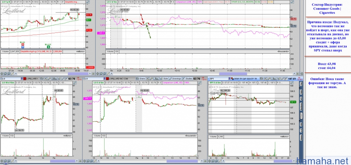
Task: Open symbol dropdown next to SPY field
Action: click(x=230, y=79)
